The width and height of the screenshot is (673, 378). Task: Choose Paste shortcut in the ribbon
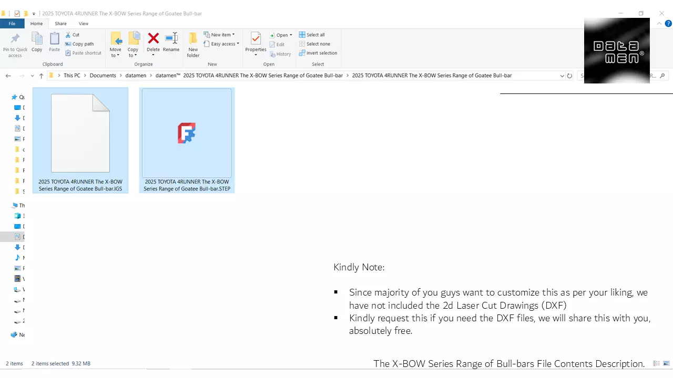point(83,53)
